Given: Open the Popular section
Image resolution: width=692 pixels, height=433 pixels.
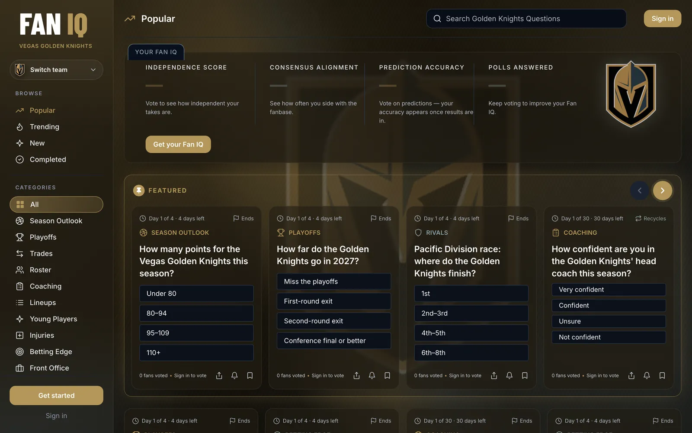Looking at the screenshot, I should click(x=56, y=110).
